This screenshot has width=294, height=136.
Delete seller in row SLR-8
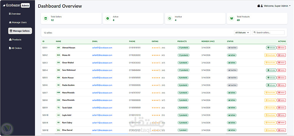click(x=281, y=100)
